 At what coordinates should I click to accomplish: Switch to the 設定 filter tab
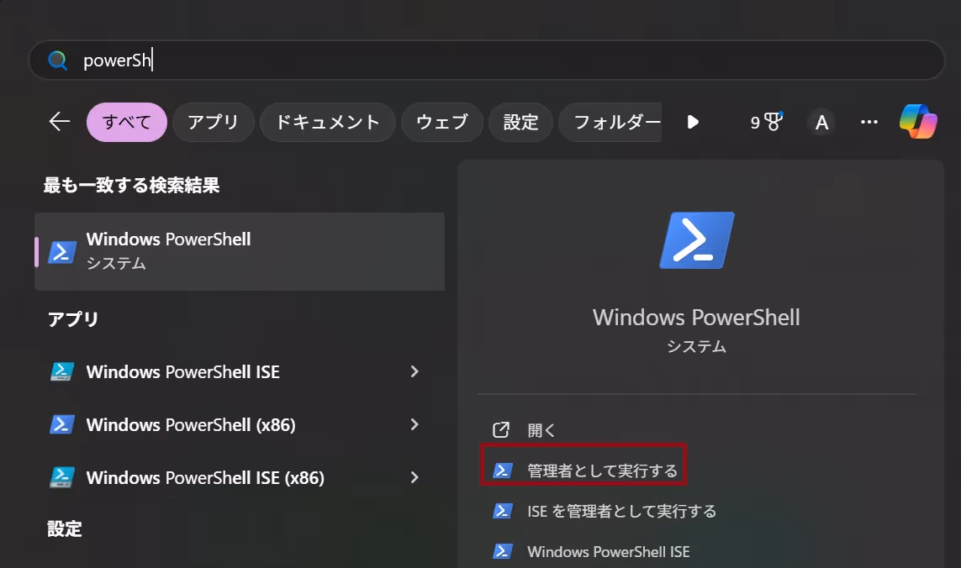520,122
